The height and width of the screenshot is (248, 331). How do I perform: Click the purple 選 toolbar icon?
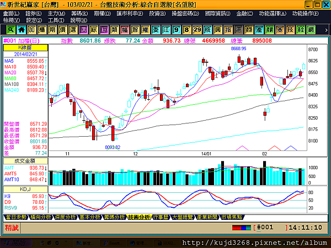click(x=83, y=30)
